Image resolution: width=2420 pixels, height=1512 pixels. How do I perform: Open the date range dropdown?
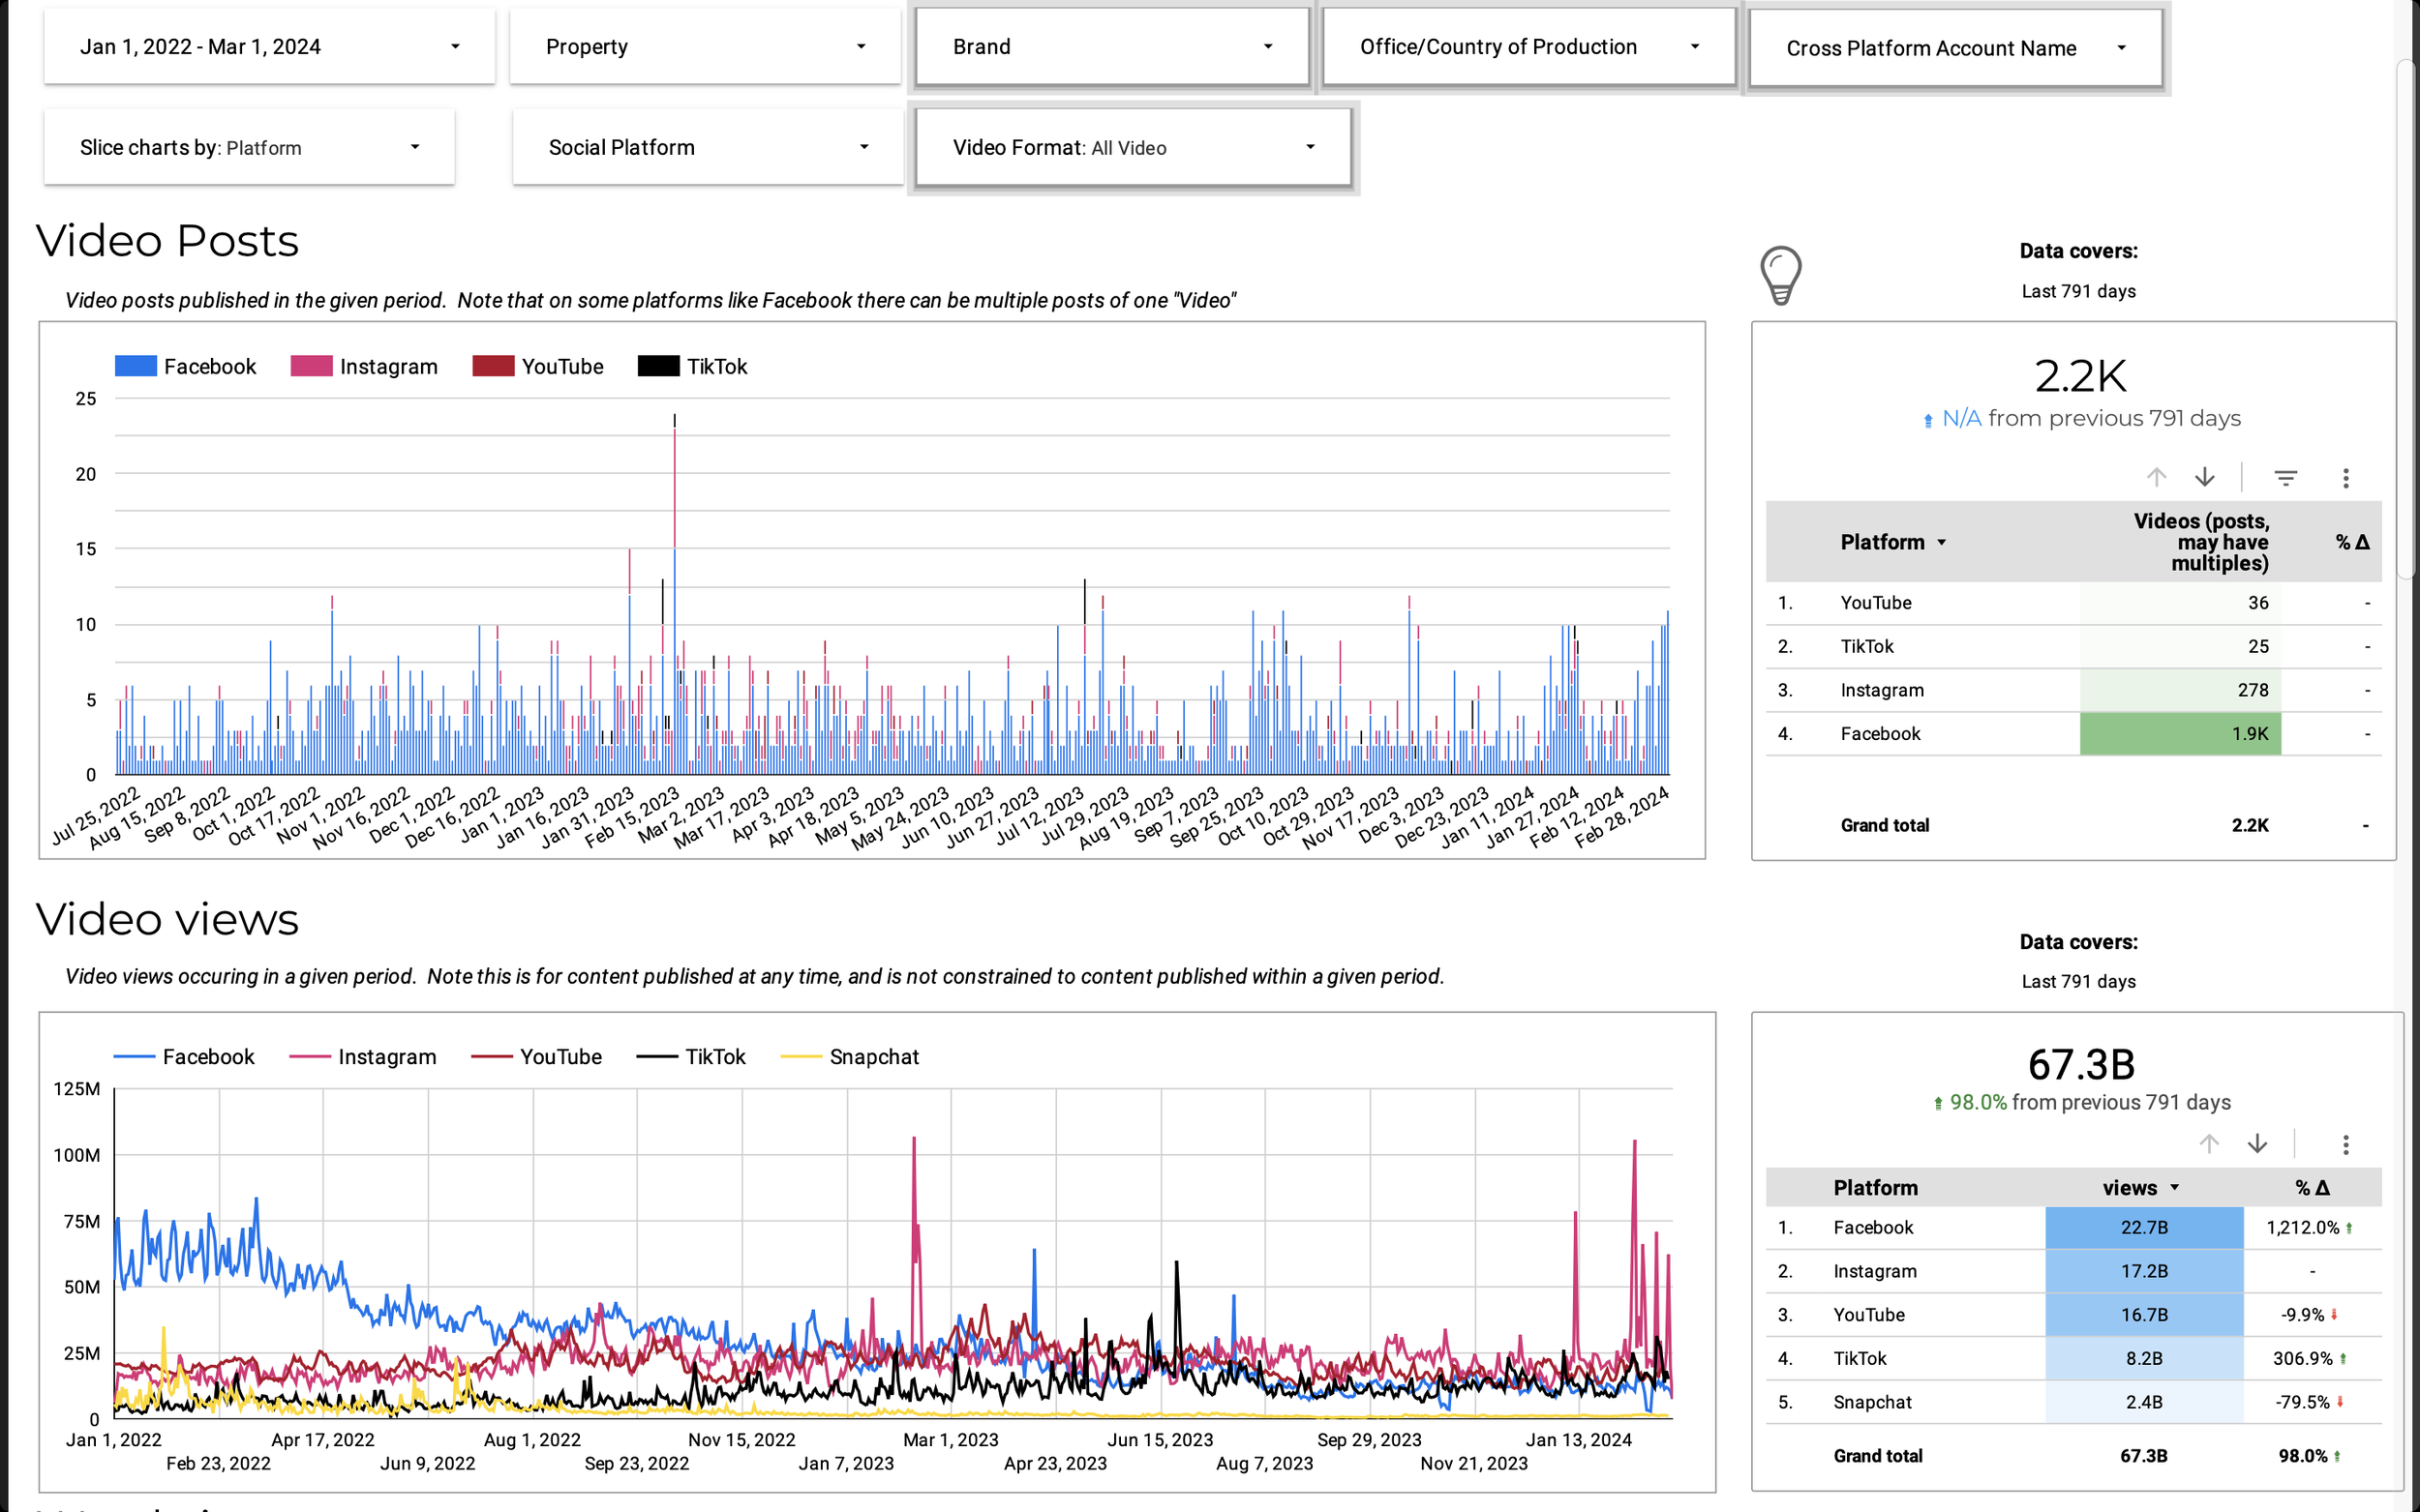click(x=268, y=47)
